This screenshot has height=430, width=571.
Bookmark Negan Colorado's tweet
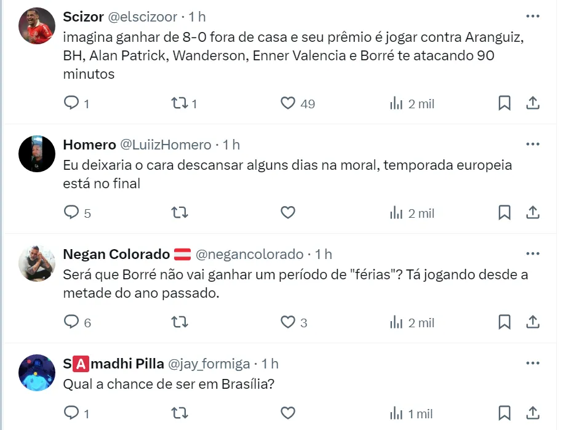pos(504,322)
